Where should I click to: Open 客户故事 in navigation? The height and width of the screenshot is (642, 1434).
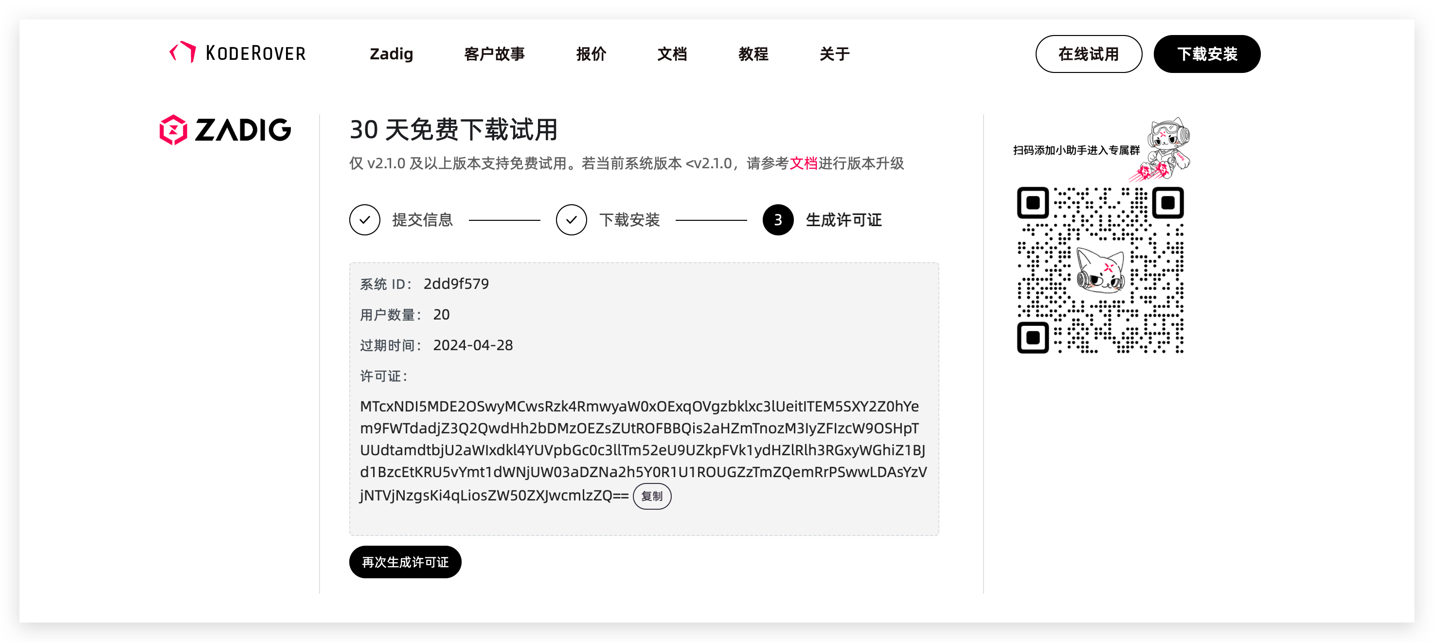point(494,54)
